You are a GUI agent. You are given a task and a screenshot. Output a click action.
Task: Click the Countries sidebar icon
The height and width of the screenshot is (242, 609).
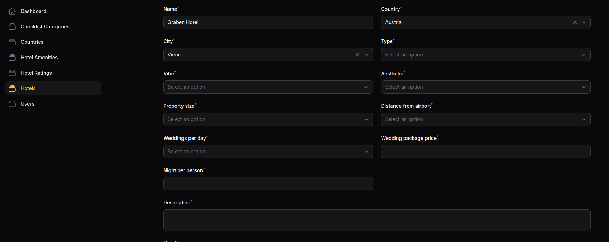point(12,42)
